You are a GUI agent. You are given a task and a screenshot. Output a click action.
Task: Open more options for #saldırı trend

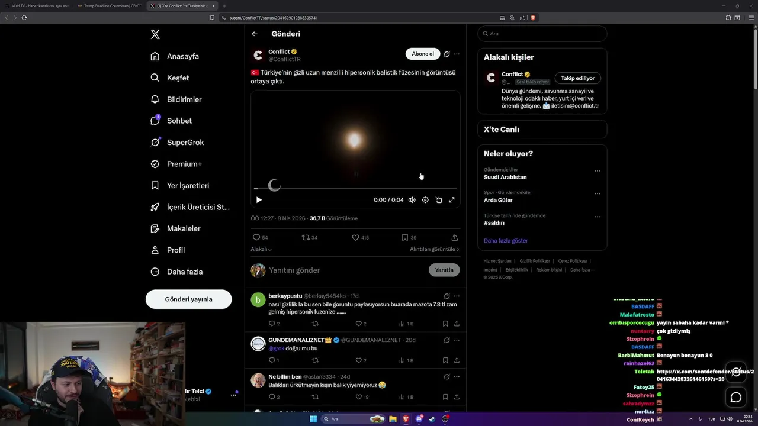click(597, 217)
